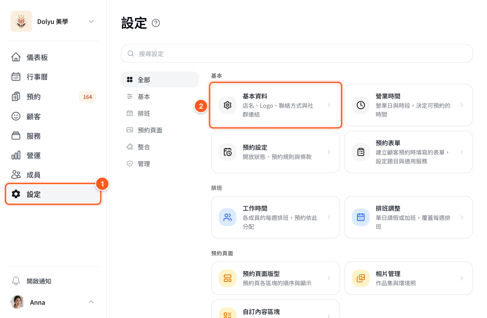Open the 預約表單 card chevron
Viewport: 487px width, 318px height.
point(462,152)
